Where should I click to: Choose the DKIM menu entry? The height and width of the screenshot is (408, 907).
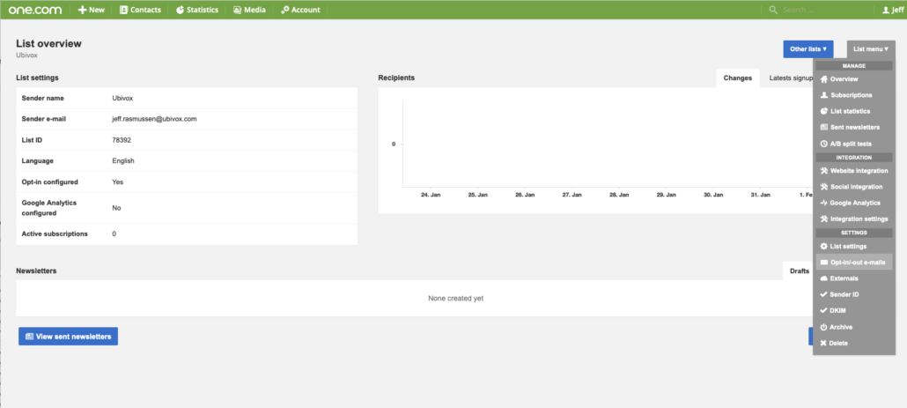pyautogui.click(x=854, y=311)
